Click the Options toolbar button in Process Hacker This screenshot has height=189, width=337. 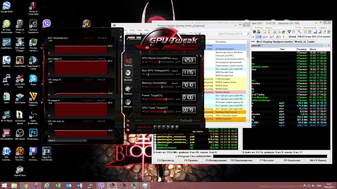coord(131,34)
